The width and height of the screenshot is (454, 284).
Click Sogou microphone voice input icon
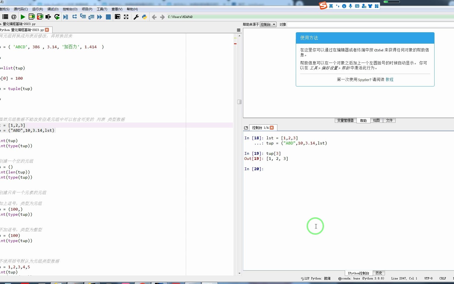pyautogui.click(x=351, y=6)
